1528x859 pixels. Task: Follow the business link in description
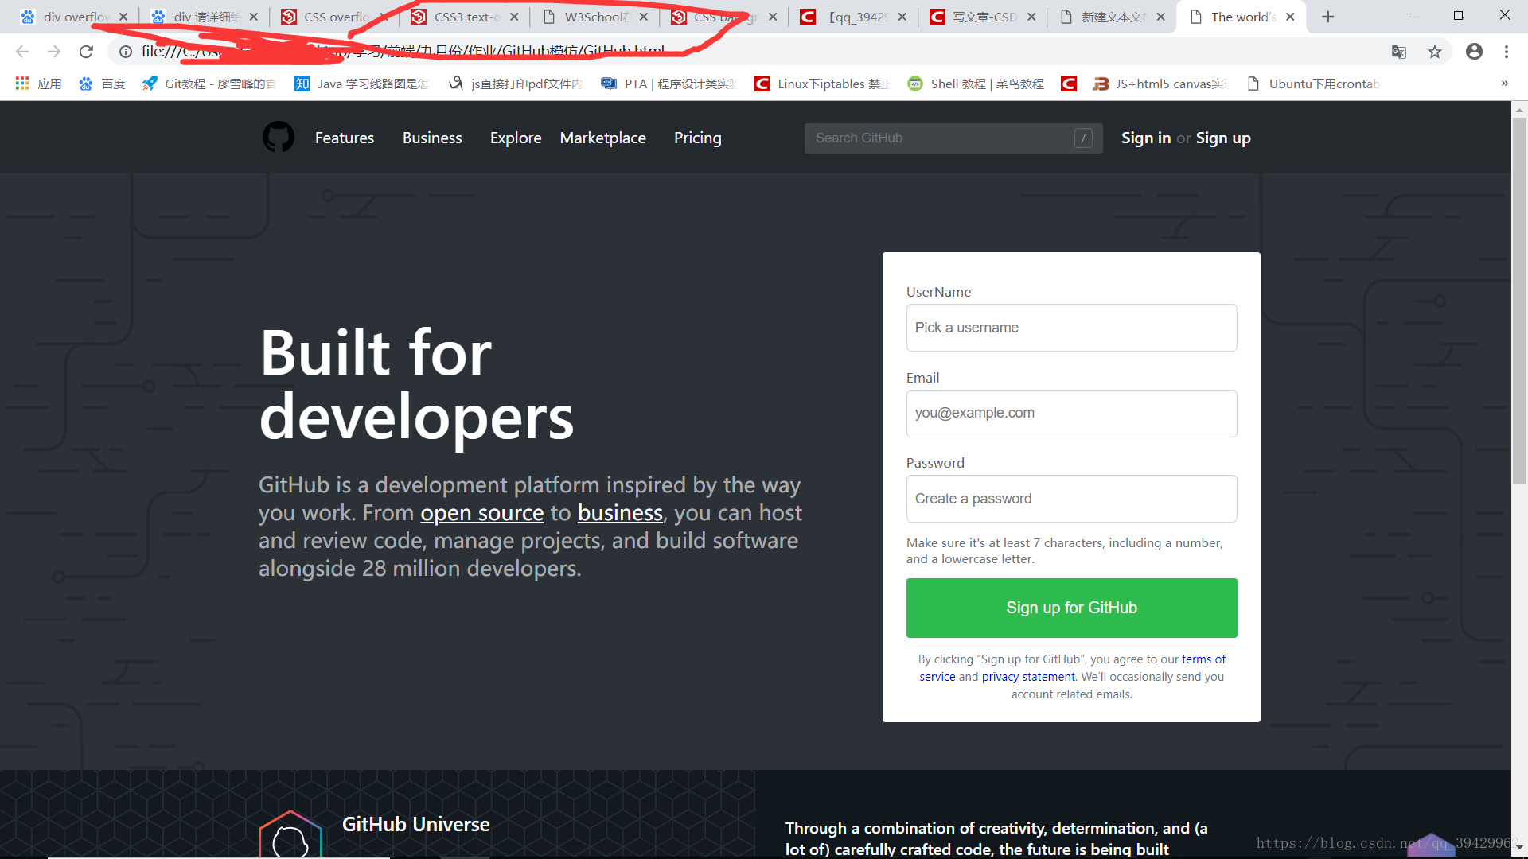click(620, 513)
